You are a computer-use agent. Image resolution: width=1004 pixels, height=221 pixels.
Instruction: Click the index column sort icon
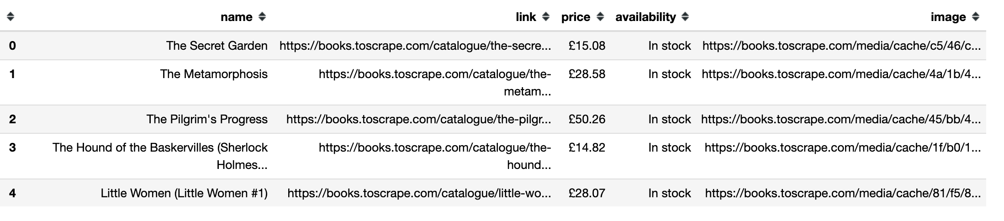point(11,17)
